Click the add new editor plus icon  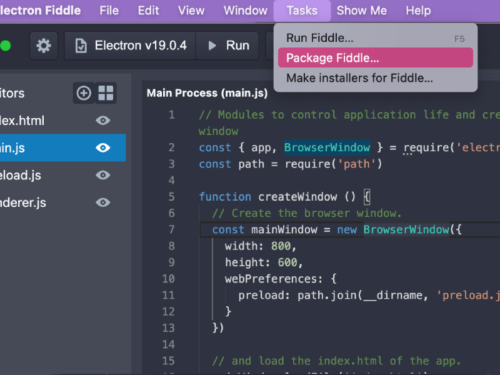pos(83,93)
